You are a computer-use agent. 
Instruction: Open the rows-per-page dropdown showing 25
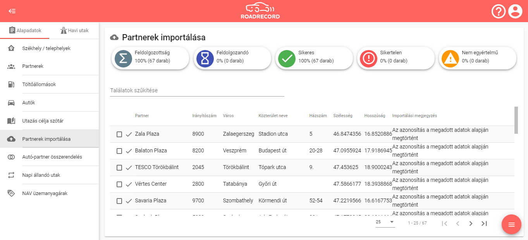[385, 222]
